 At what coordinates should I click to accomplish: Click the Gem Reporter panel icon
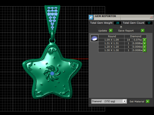(91, 17)
